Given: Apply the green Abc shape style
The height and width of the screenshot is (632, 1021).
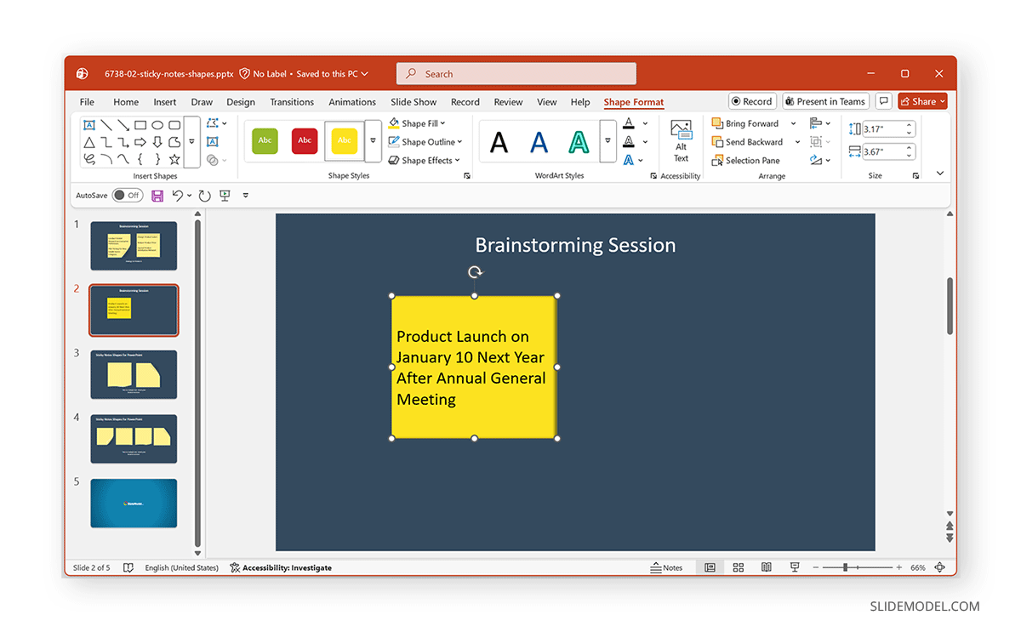Looking at the screenshot, I should (264, 141).
